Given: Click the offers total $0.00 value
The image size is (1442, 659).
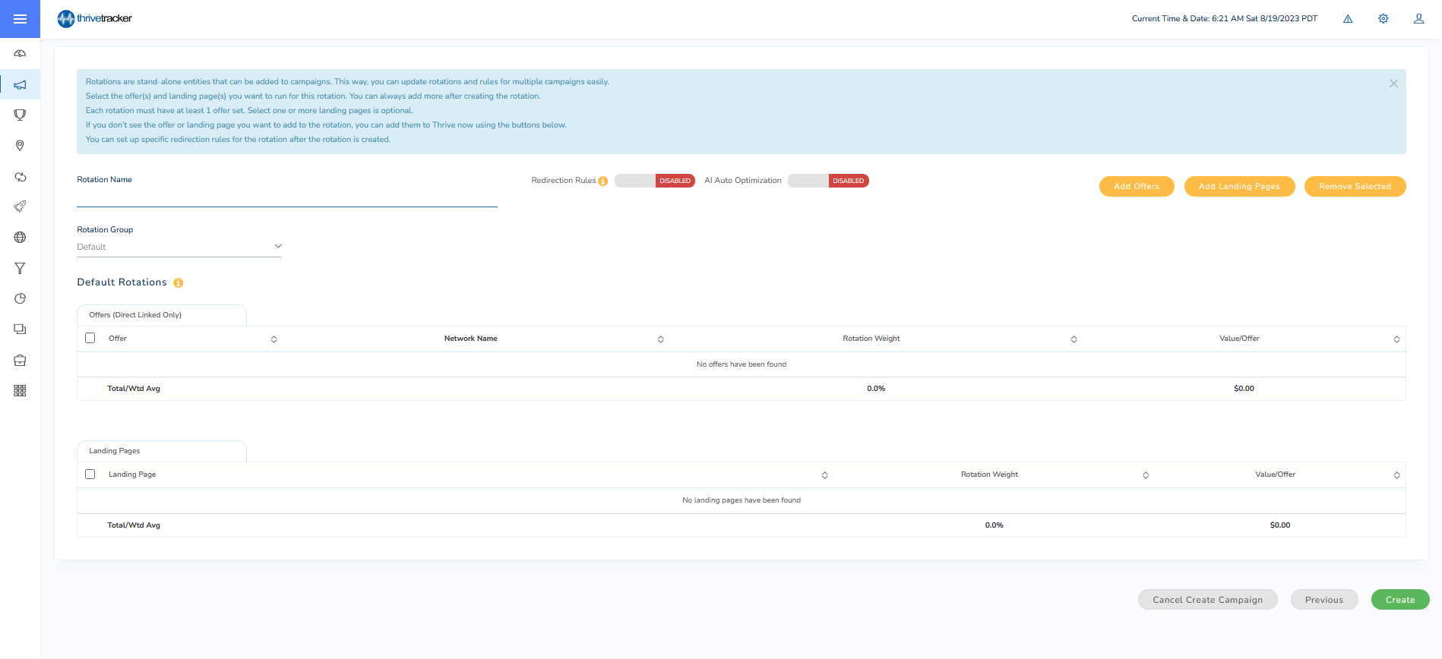Looking at the screenshot, I should (x=1244, y=389).
